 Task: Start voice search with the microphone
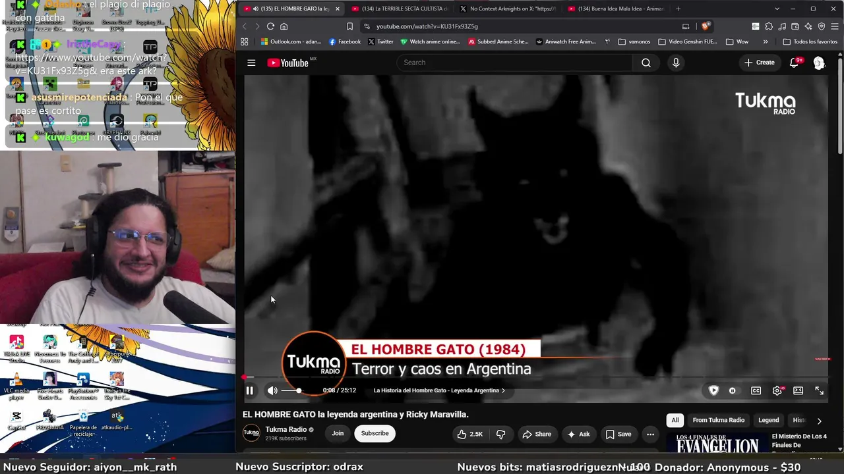676,63
